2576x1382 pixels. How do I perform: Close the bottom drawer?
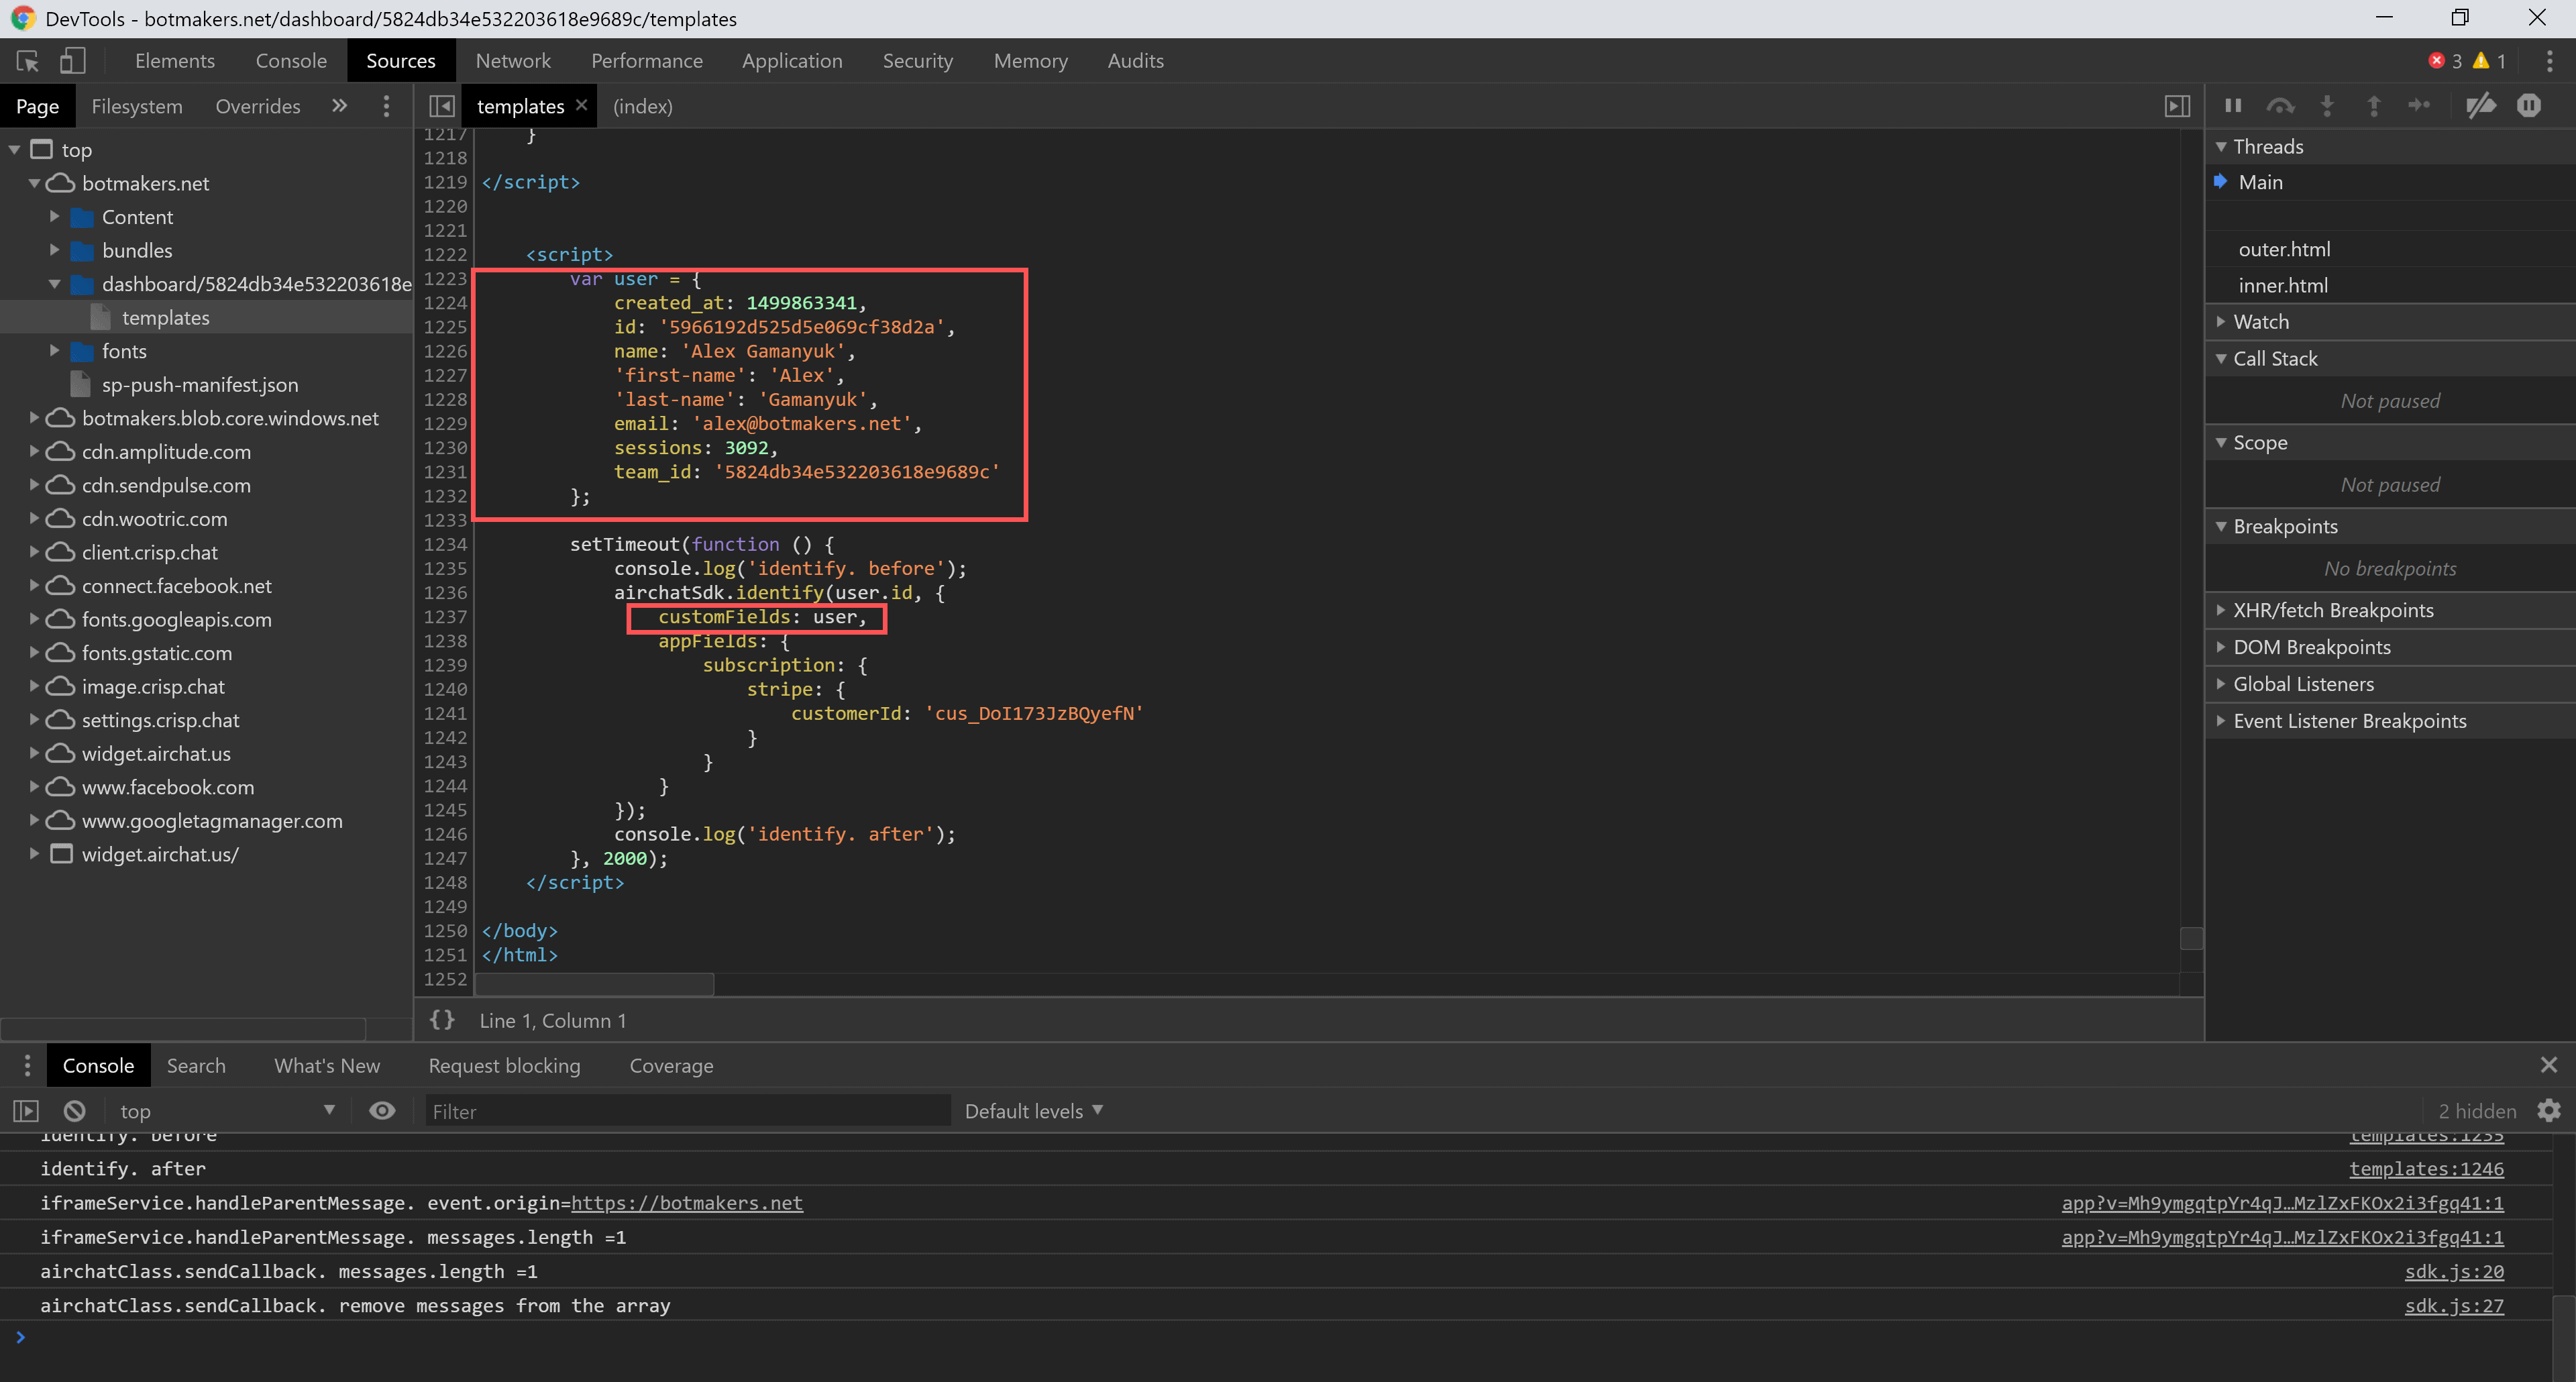coord(2549,1065)
